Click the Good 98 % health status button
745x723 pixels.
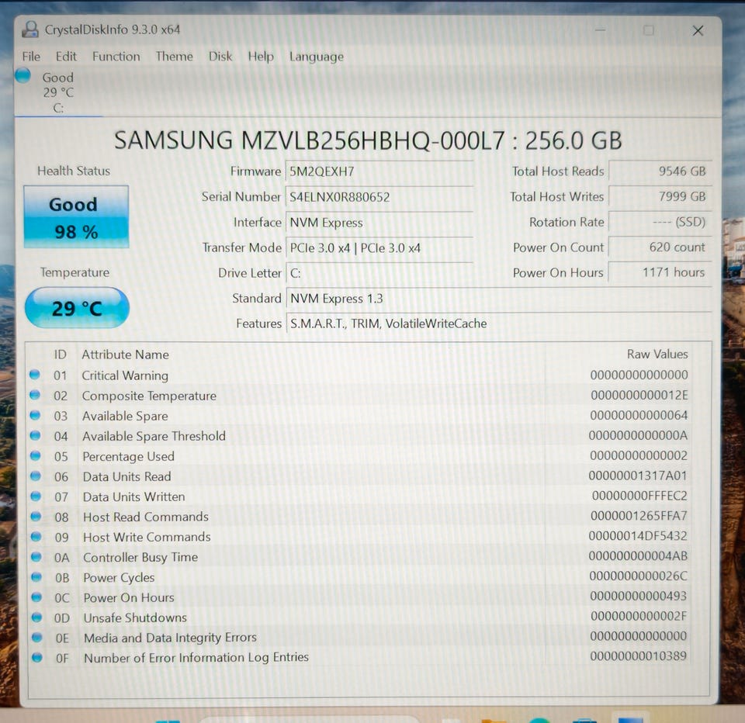[x=76, y=217]
